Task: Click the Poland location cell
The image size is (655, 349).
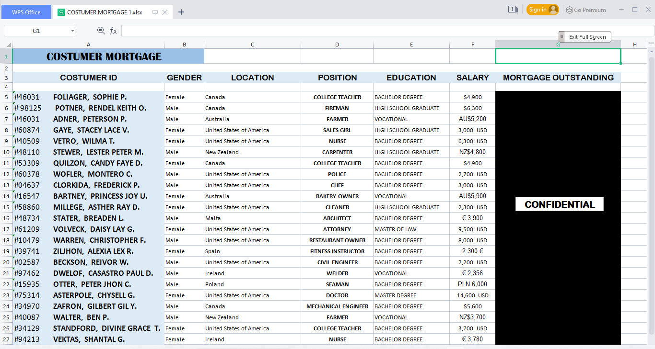Action: click(252, 284)
